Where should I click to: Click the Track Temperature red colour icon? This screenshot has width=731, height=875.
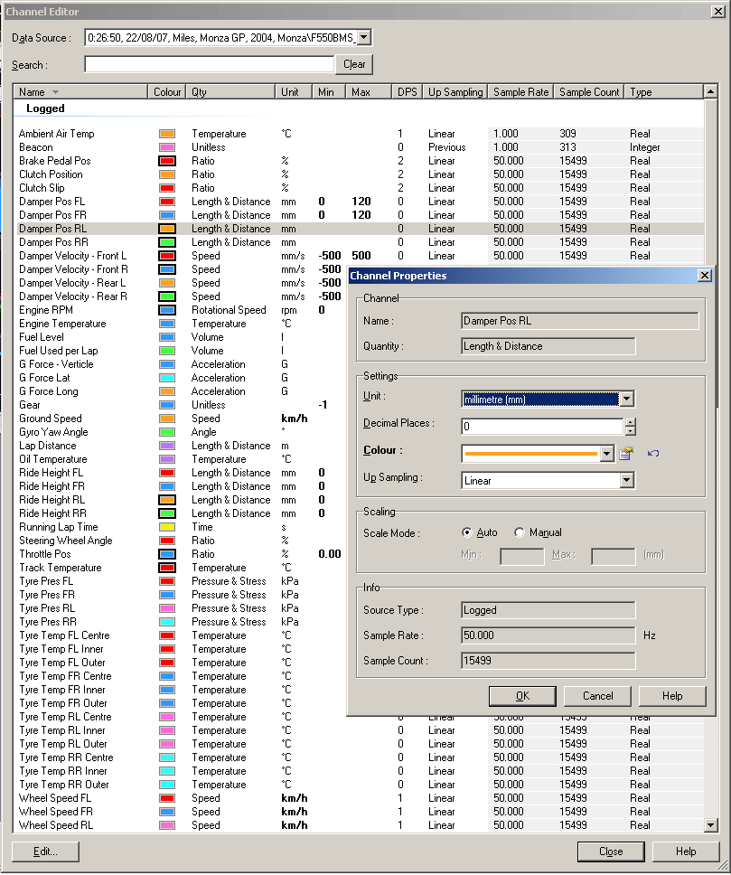coord(166,568)
